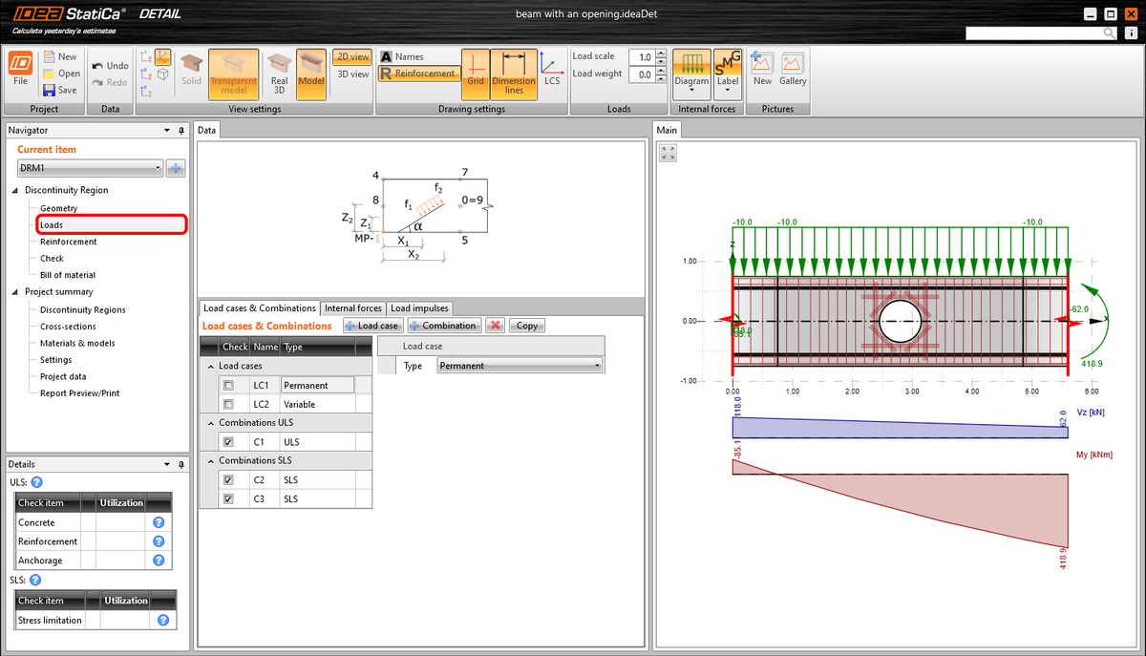
Task: Enable Dimension lines display
Action: click(x=514, y=73)
